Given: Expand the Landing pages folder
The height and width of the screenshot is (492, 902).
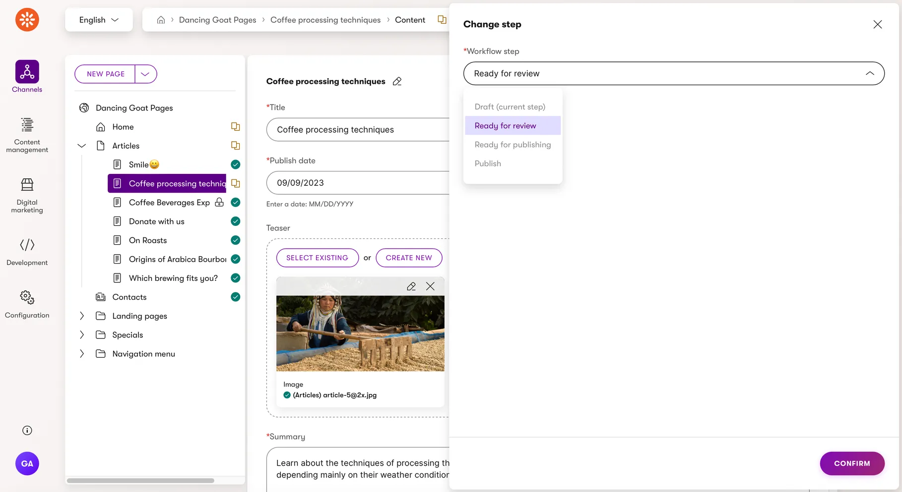Looking at the screenshot, I should [x=82, y=316].
